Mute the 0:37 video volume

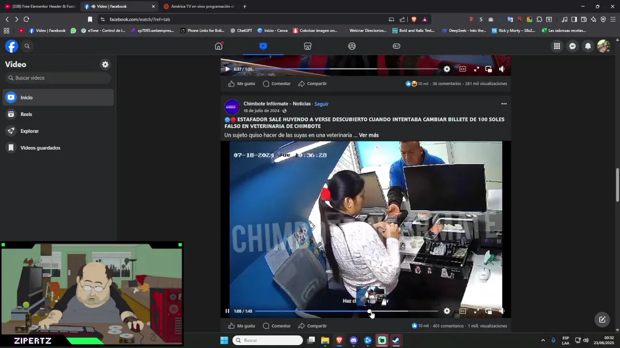[502, 69]
